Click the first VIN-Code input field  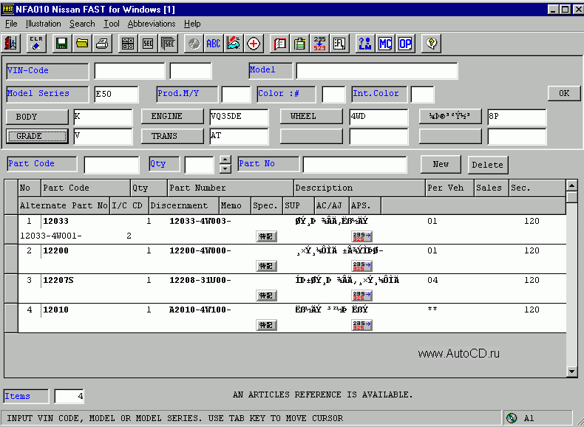point(129,71)
